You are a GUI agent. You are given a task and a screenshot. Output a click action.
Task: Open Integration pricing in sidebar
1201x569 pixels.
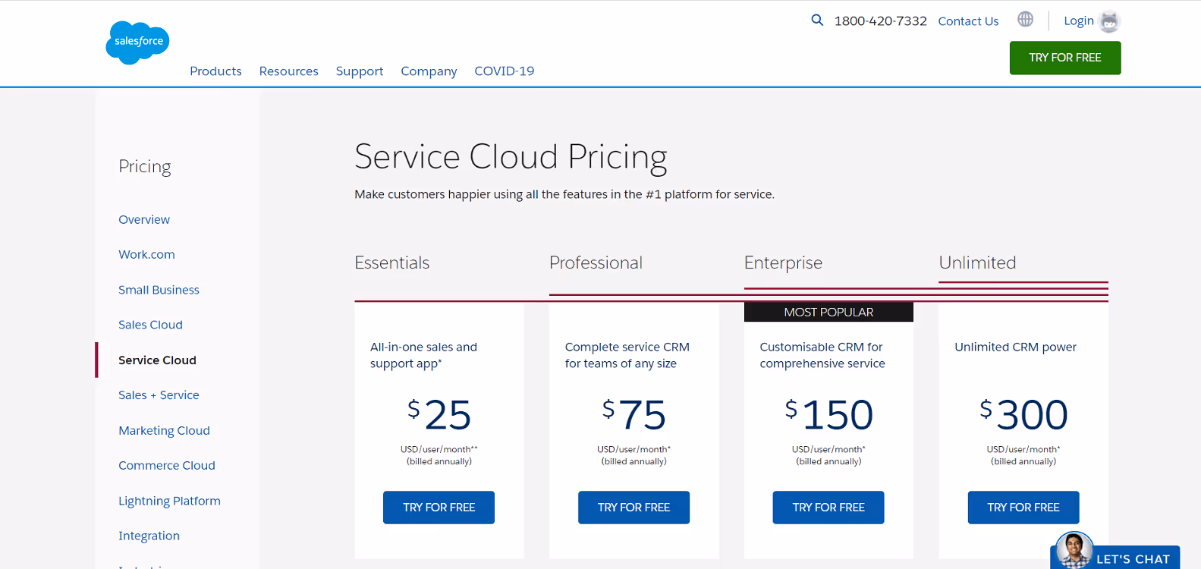[x=149, y=536]
